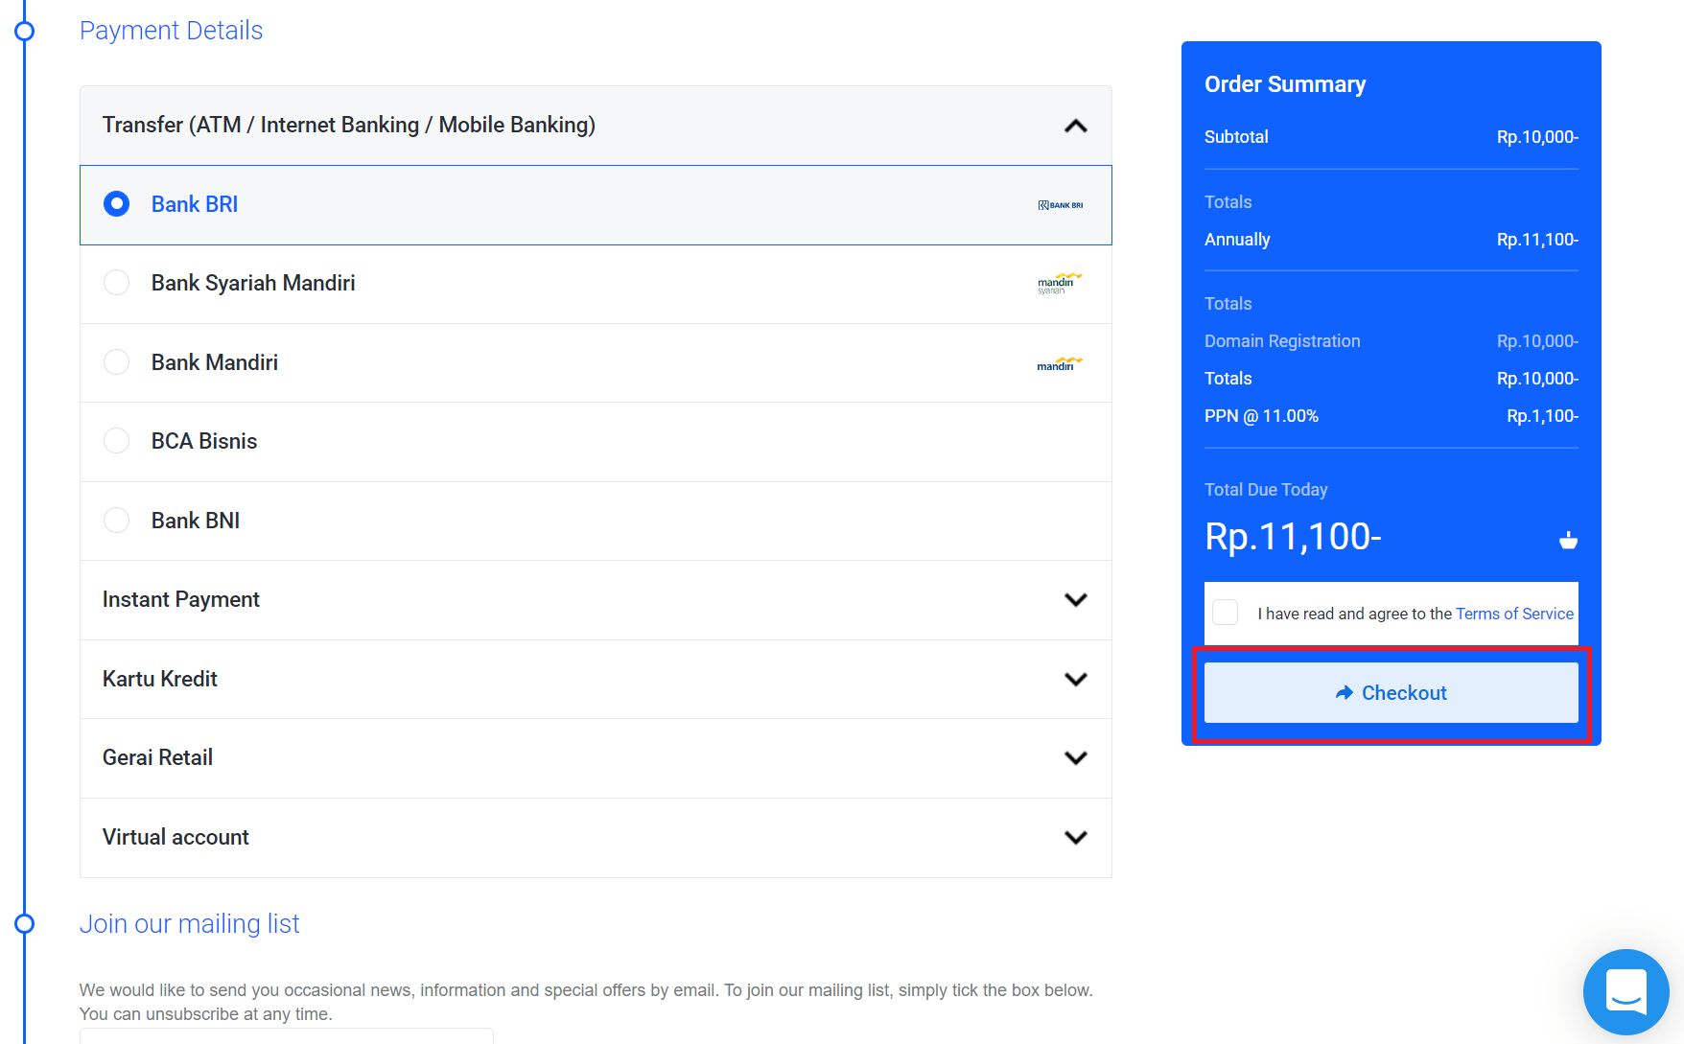
Task: Select Bank BNI transfer option
Action: pos(116,520)
